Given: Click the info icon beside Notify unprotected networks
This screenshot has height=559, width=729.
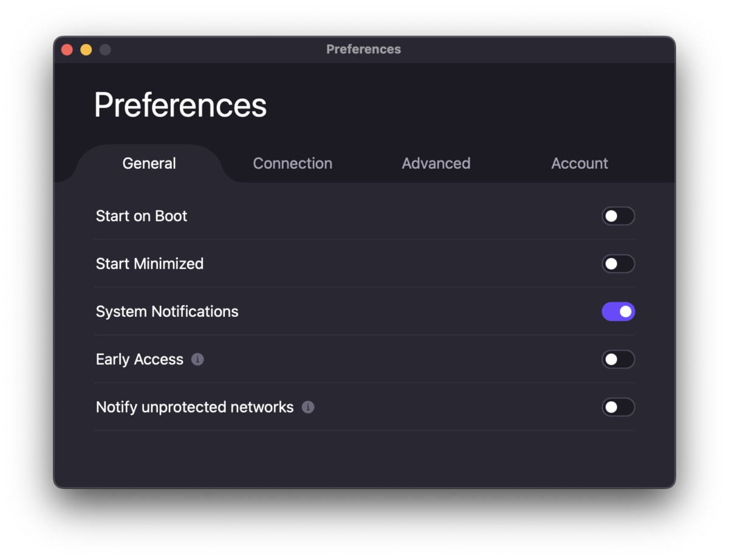Looking at the screenshot, I should [x=308, y=407].
